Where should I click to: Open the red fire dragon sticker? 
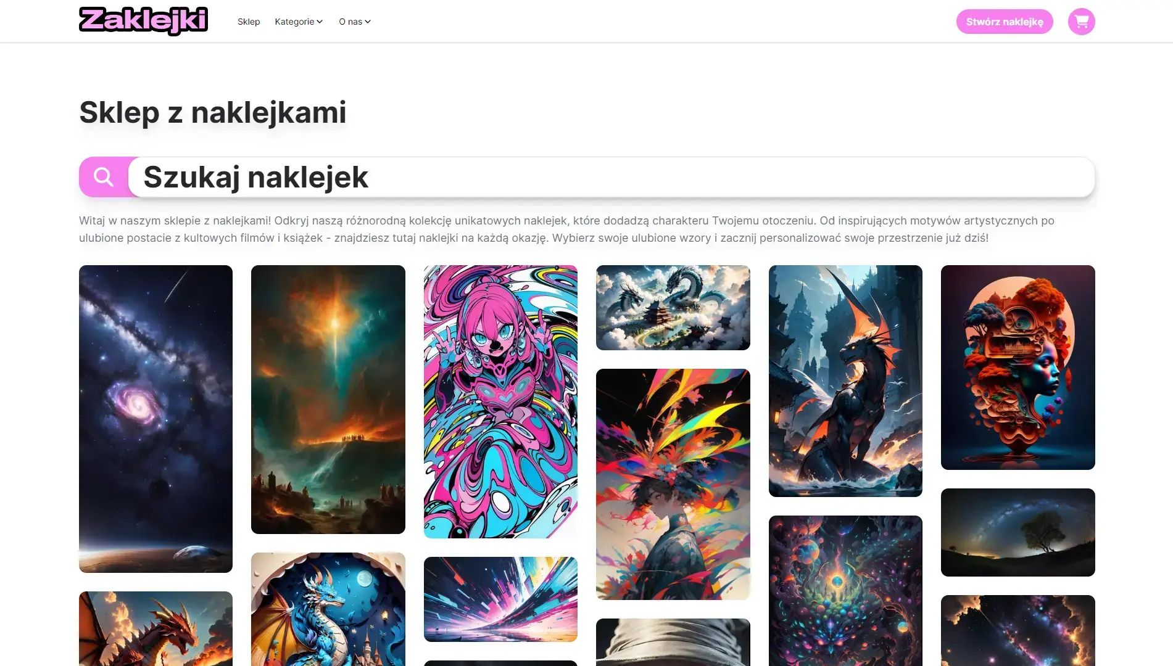tap(155, 628)
